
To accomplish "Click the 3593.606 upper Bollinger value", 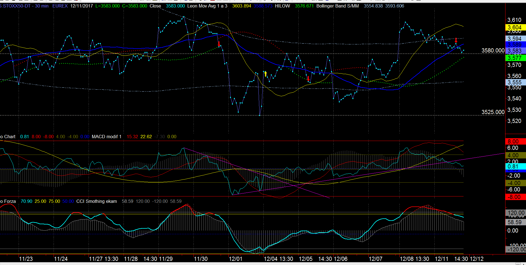I will click(394, 6).
